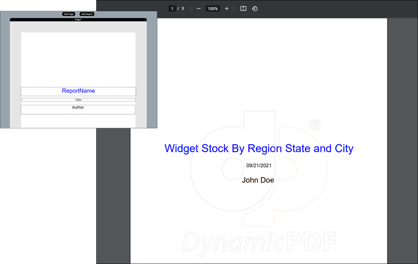Click the 100% zoom level field
418x264 pixels.
[x=213, y=9]
